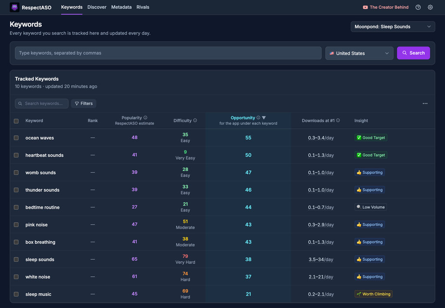Open the three-dot more options menu

point(425,103)
